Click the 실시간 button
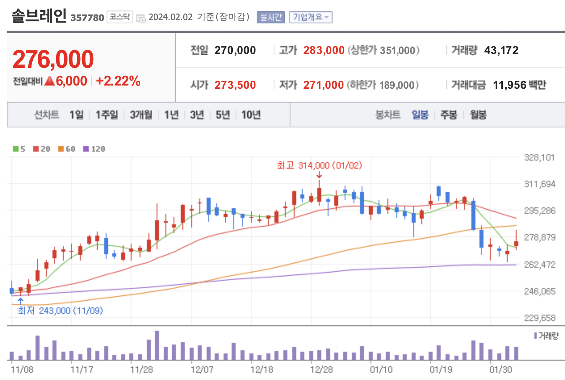The width and height of the screenshot is (565, 380). click(271, 17)
